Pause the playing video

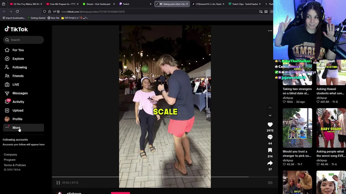point(58,183)
